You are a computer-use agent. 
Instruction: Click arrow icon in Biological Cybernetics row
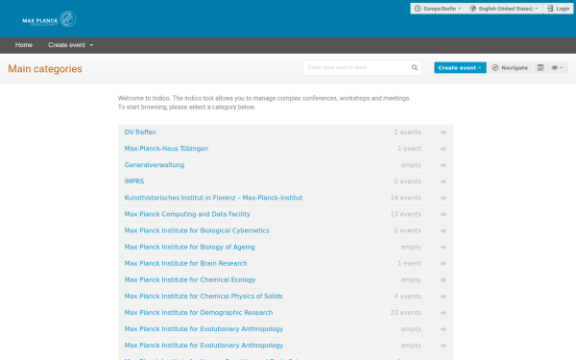click(443, 230)
